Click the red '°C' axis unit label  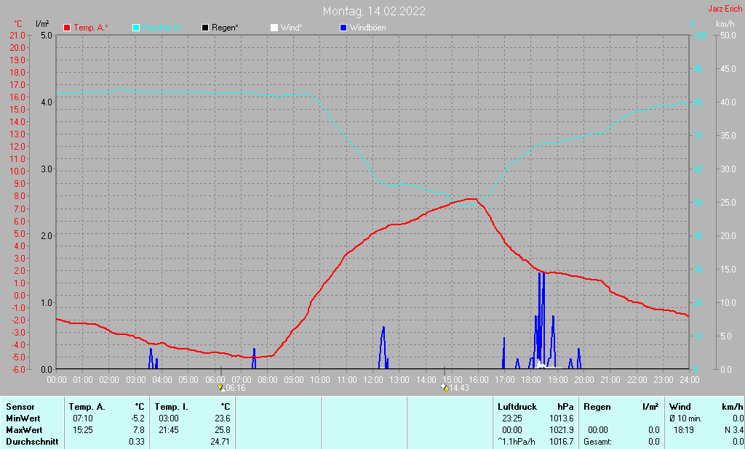pyautogui.click(x=18, y=24)
